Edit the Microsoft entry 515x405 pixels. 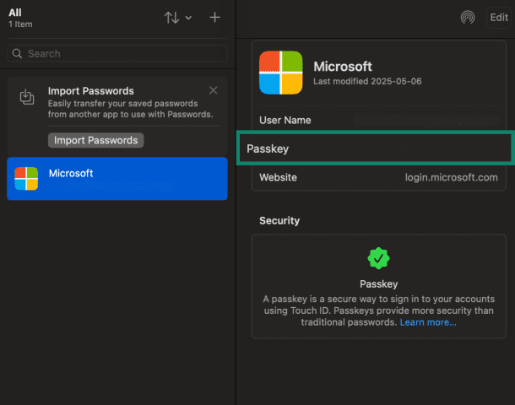coord(499,18)
